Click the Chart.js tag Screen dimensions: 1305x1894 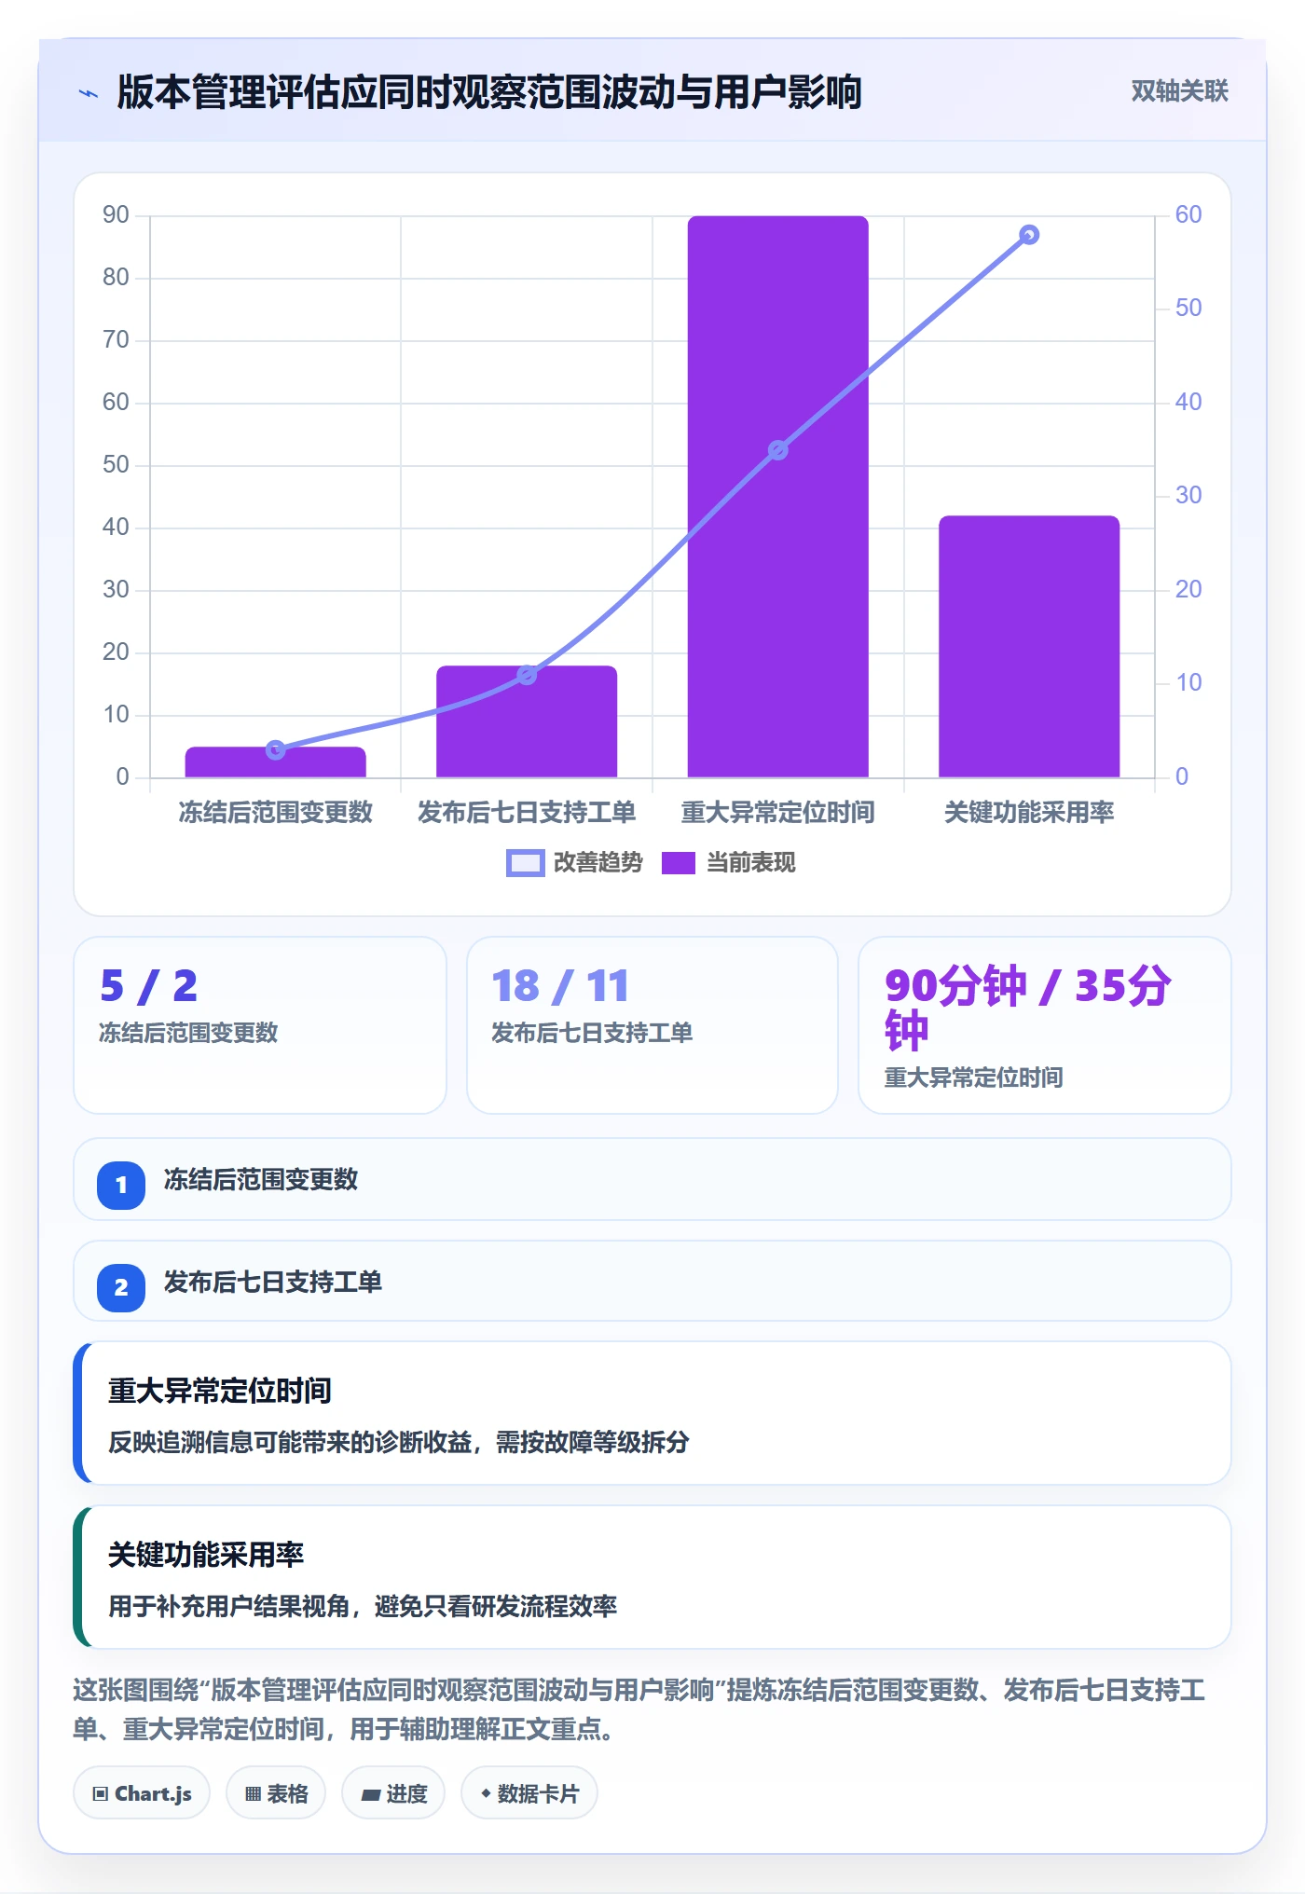coord(142,1792)
